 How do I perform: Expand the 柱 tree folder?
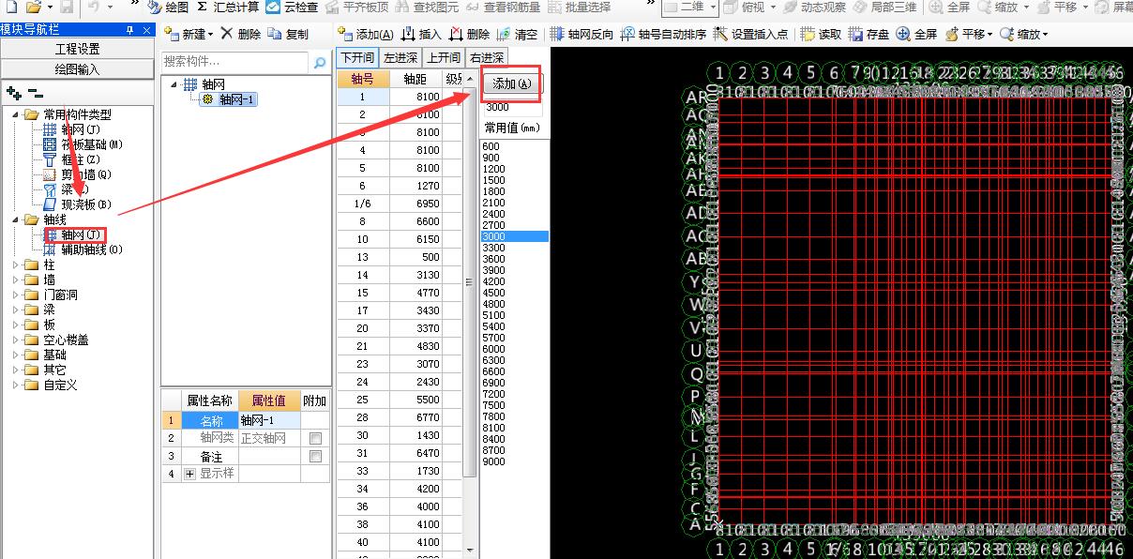16,264
